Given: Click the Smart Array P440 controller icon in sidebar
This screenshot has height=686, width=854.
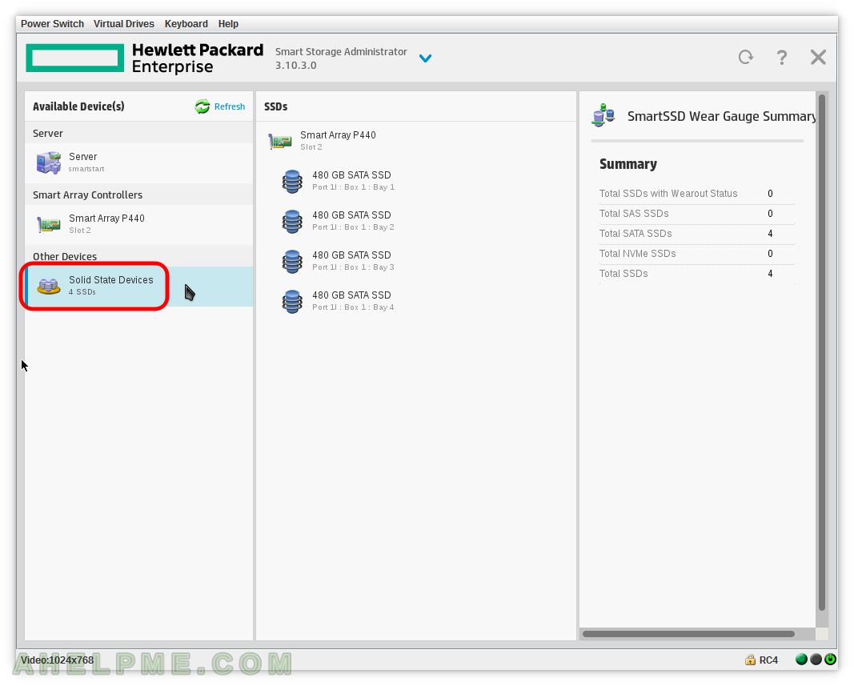Looking at the screenshot, I should (x=49, y=224).
